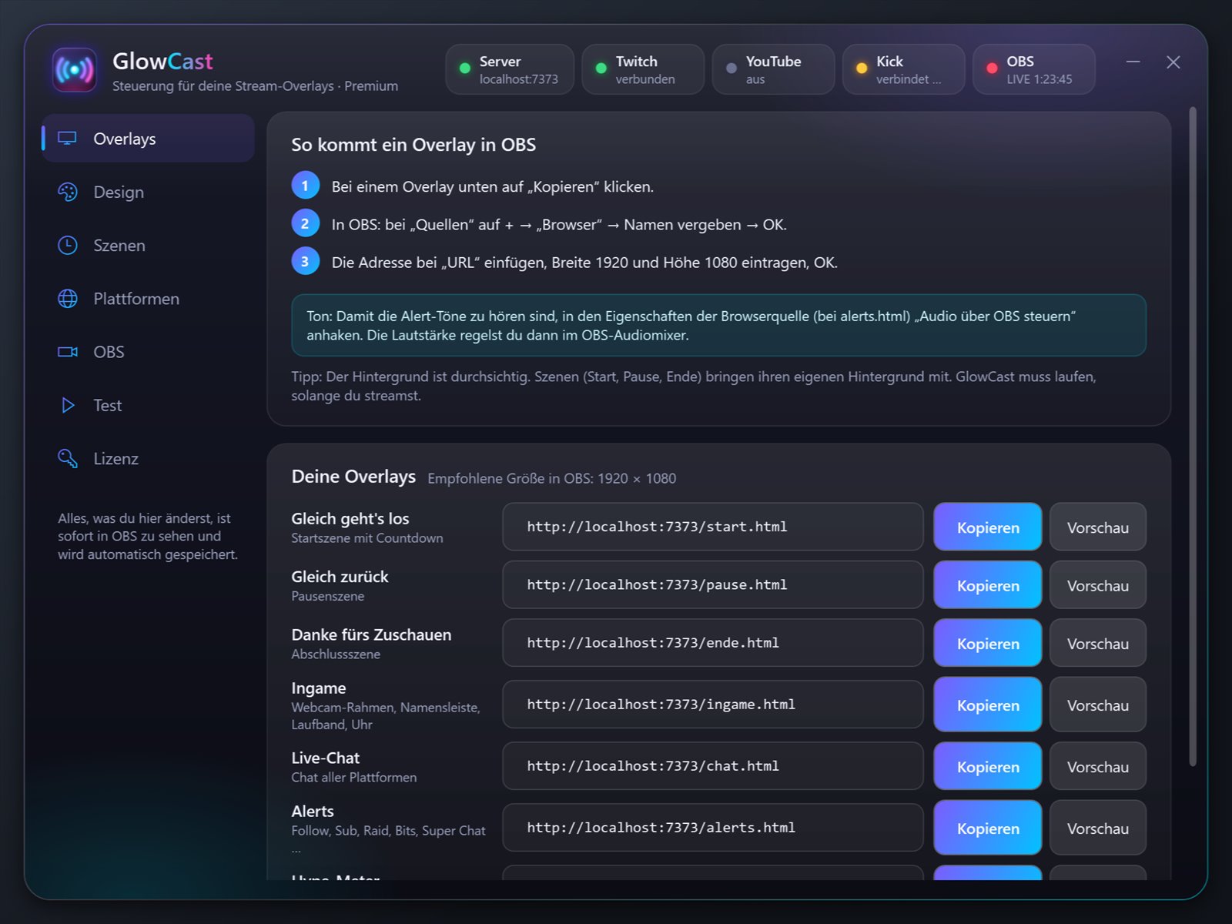
Task: Click the "So kommt ein Overlay in OBS" heading
Action: (413, 145)
